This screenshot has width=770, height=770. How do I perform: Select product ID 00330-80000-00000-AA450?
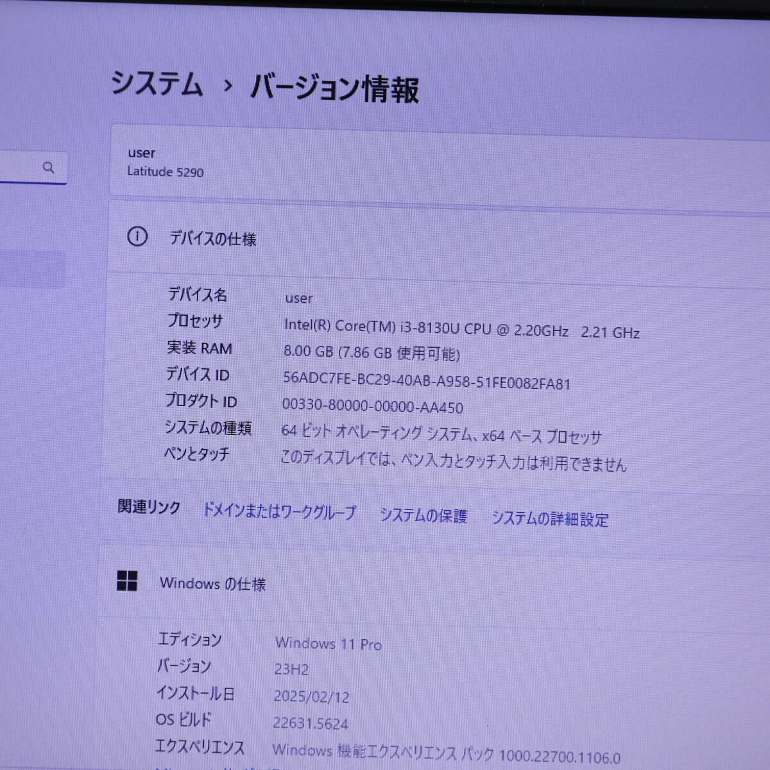(372, 406)
